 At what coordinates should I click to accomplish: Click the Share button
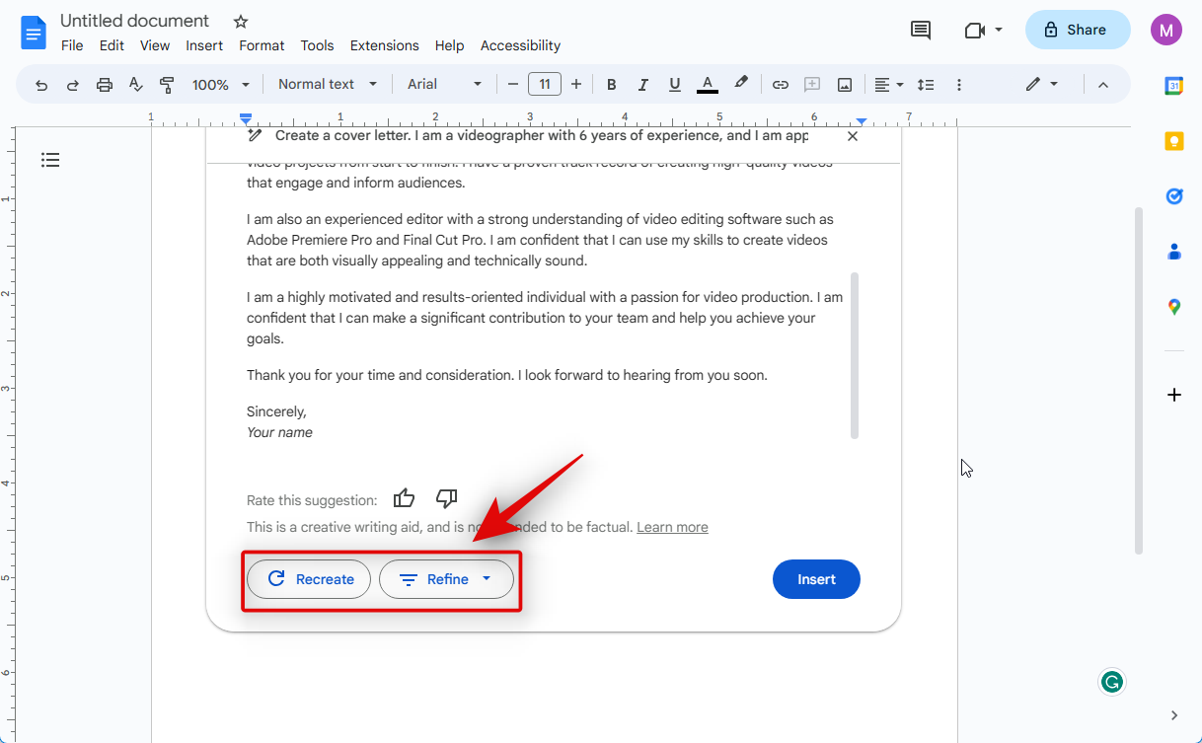[1078, 30]
